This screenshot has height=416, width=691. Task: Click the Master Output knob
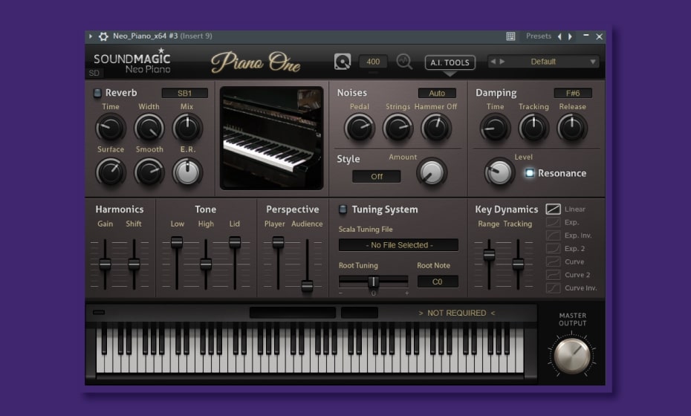572,355
